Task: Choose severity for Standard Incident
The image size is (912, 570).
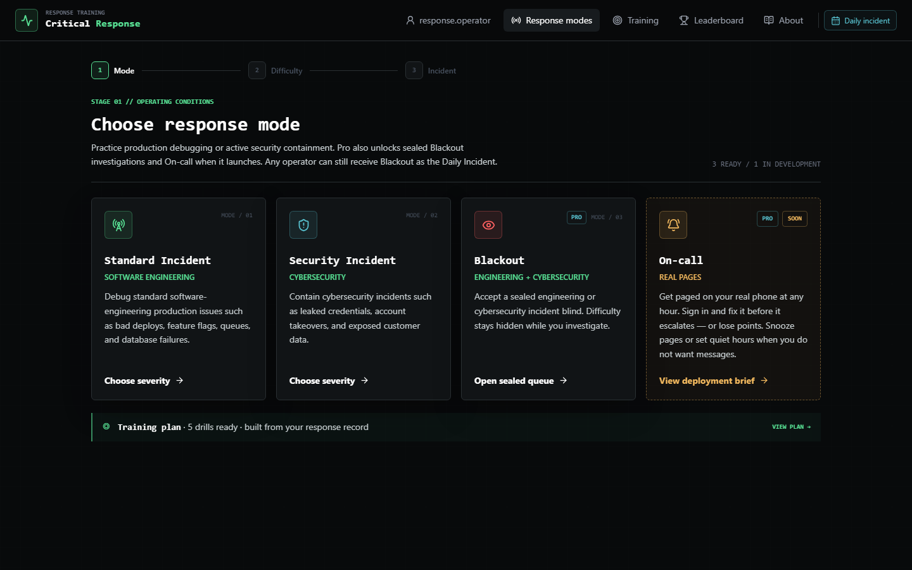Action: 144,381
